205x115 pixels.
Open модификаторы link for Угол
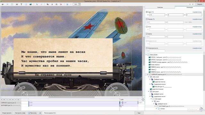(x=197, y=27)
